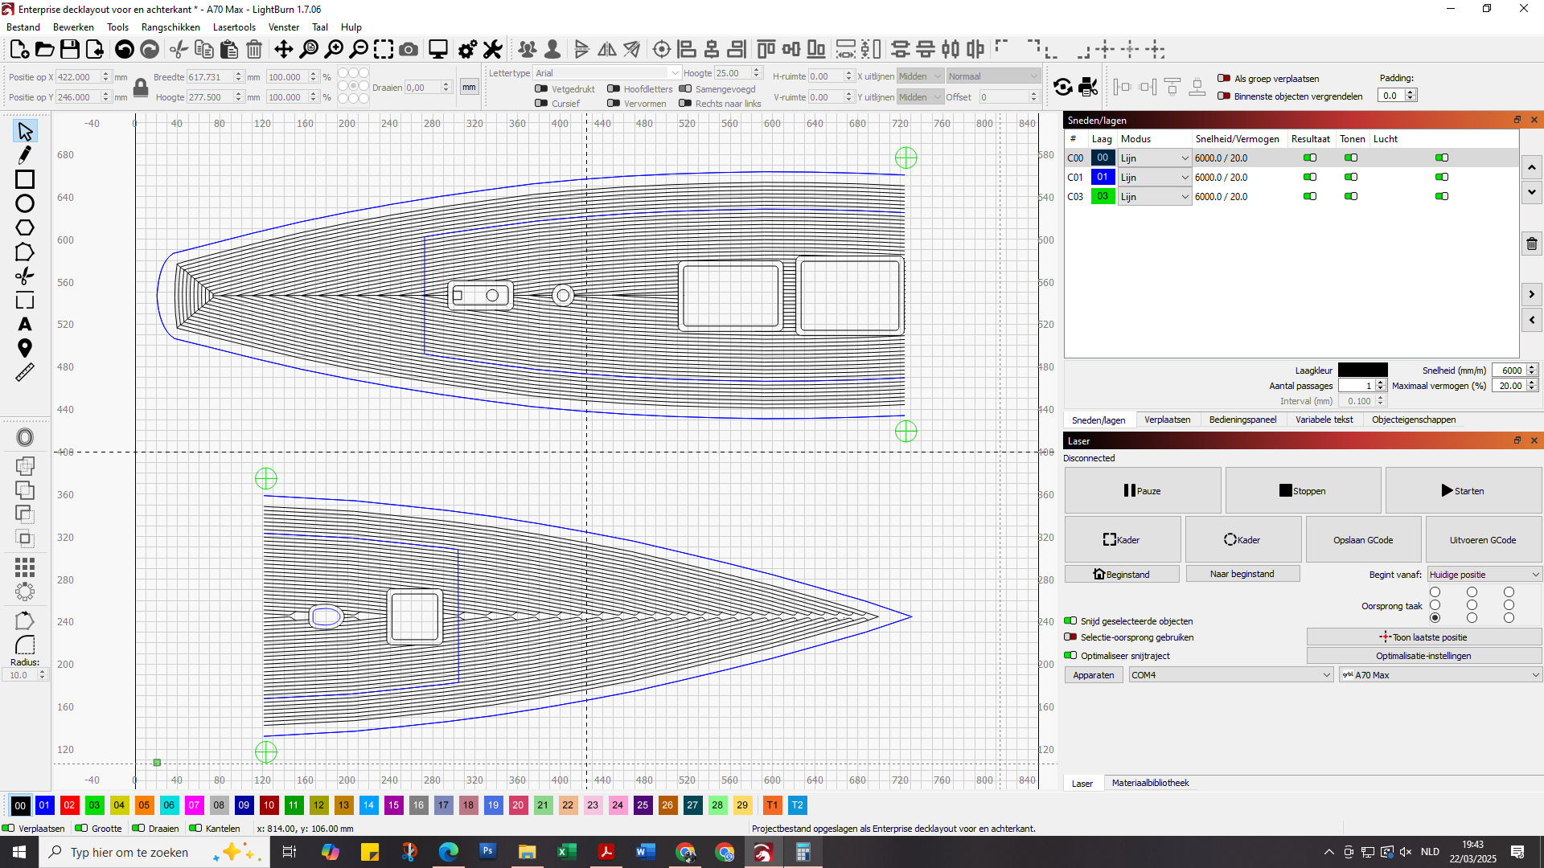Toggle the Vetgedrukt bold switch

point(541,89)
